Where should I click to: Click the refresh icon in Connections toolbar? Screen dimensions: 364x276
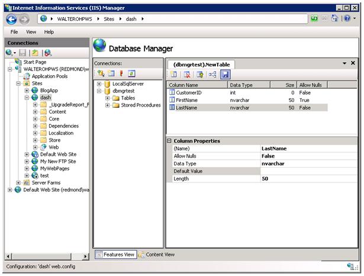[x=131, y=73]
